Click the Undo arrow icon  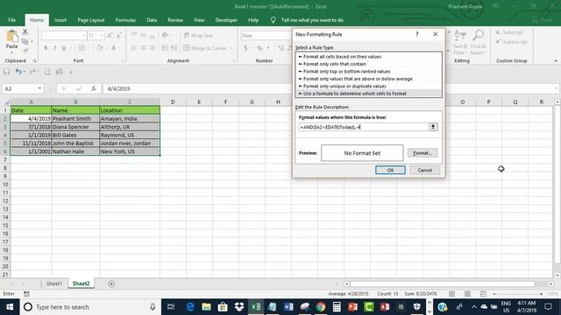pyautogui.click(x=18, y=72)
